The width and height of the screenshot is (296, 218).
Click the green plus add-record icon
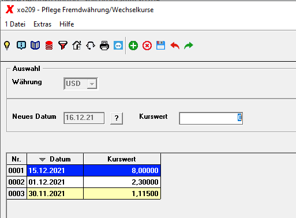pyautogui.click(x=133, y=46)
